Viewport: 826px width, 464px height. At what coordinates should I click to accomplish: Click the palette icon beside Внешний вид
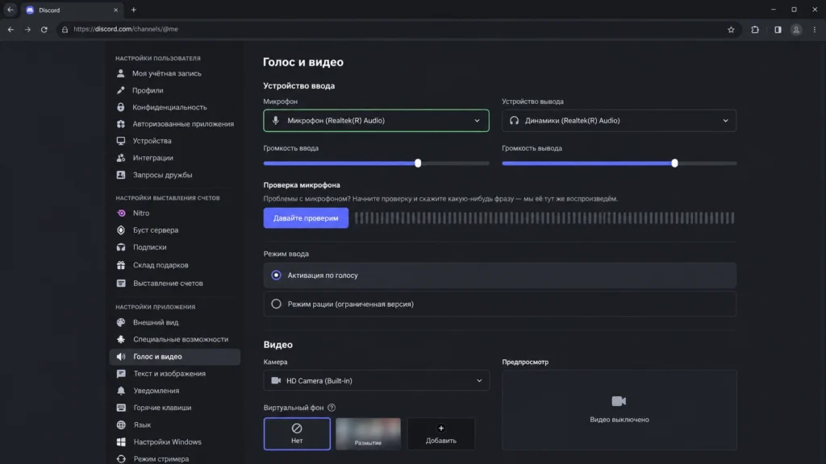(121, 322)
